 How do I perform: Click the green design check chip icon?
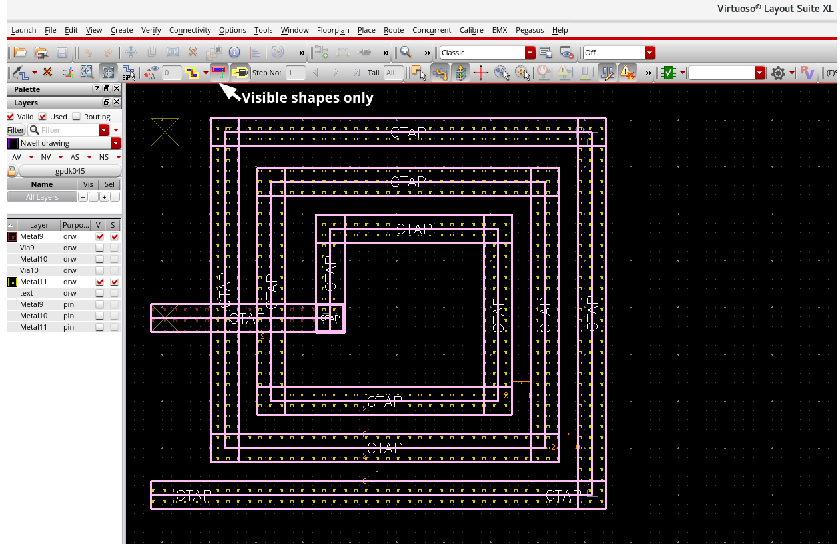(669, 73)
